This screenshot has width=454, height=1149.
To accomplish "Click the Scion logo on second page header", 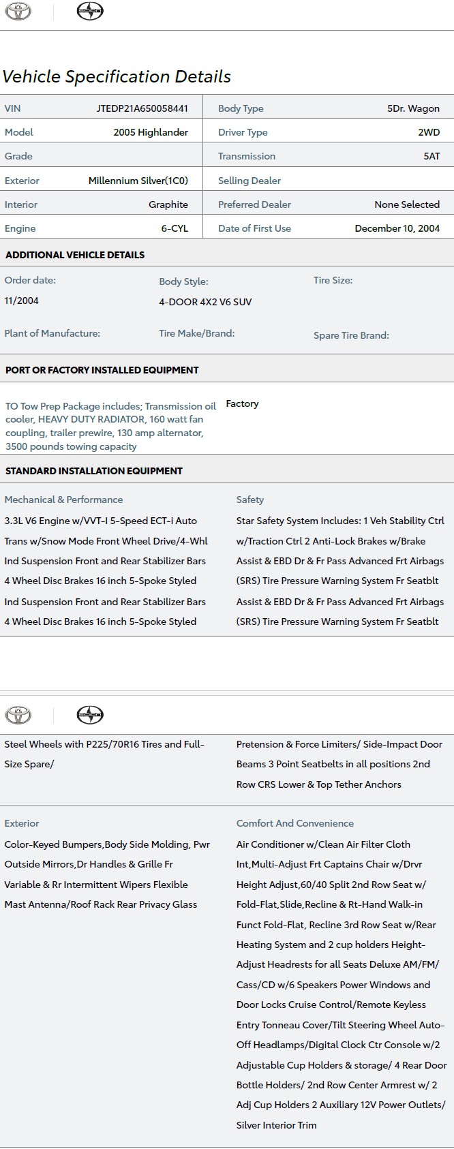I will pos(89,715).
